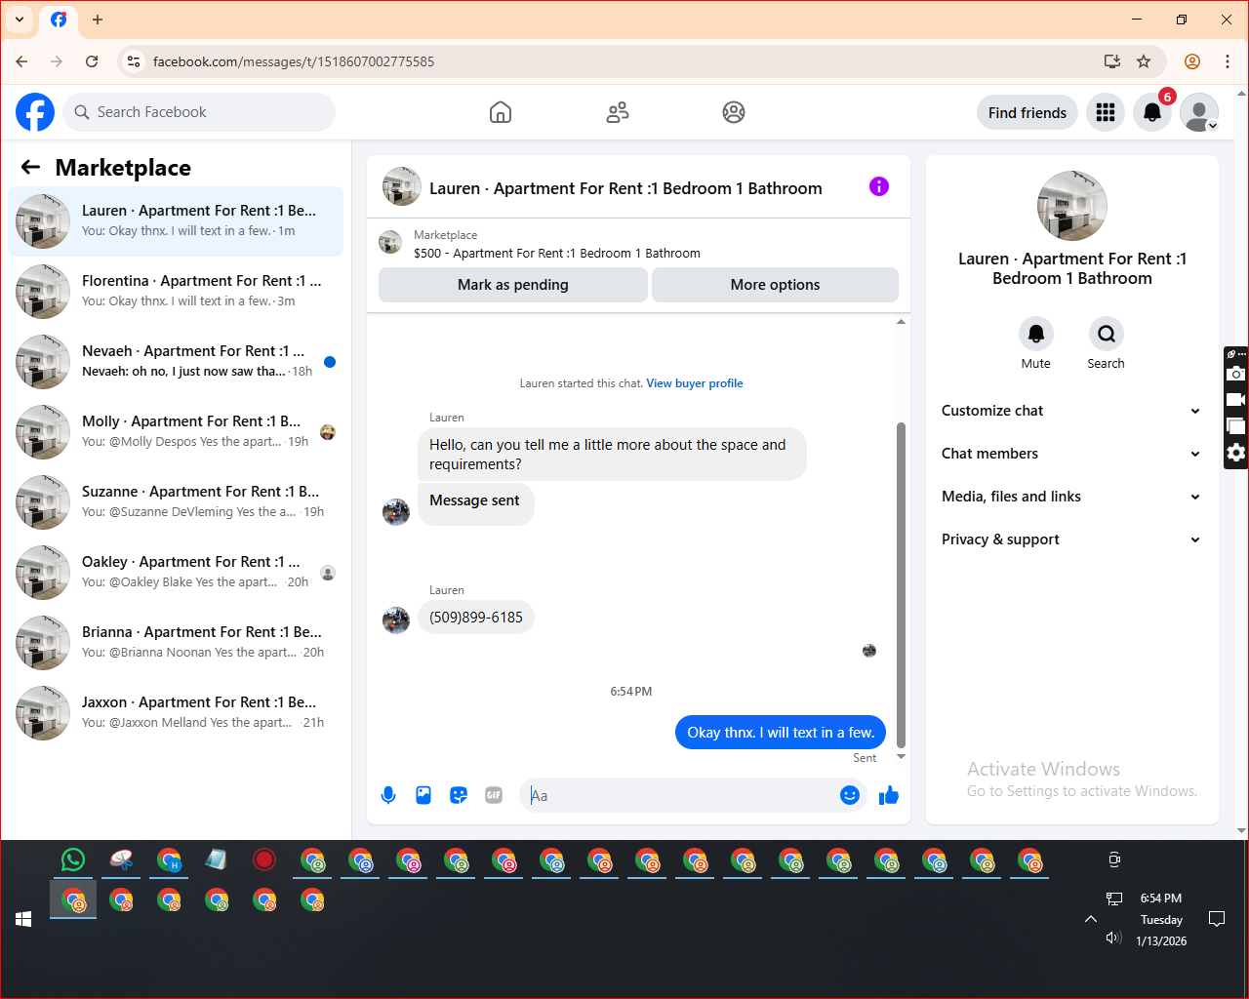Click the volume speaker tray icon
This screenshot has height=999, width=1249.
(1113, 938)
